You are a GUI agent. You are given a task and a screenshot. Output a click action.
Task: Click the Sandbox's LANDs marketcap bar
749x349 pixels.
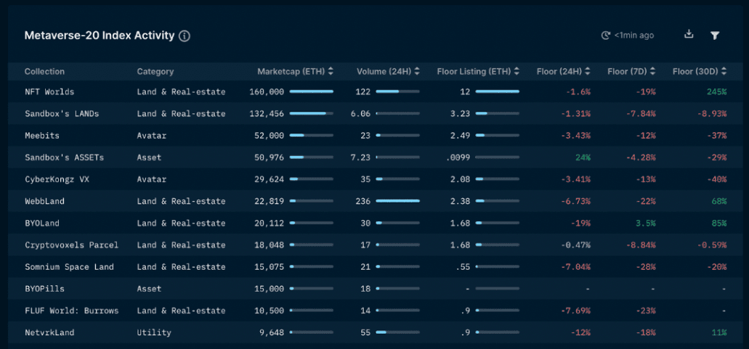312,113
